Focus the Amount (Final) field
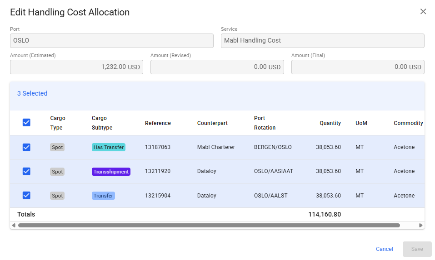The height and width of the screenshot is (260, 435). pyautogui.click(x=358, y=67)
